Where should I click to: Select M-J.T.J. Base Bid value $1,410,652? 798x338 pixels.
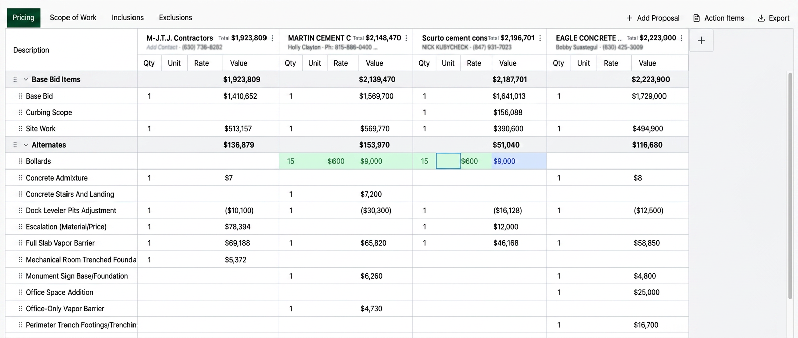tap(240, 96)
